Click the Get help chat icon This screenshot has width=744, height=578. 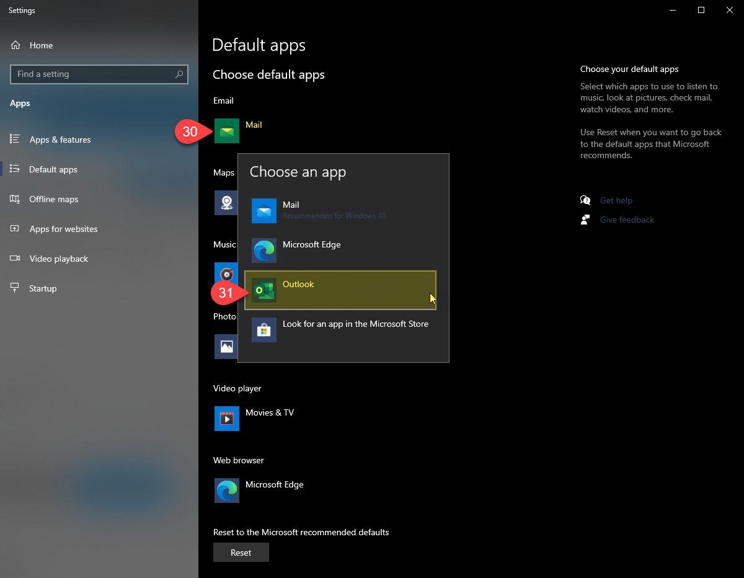585,200
